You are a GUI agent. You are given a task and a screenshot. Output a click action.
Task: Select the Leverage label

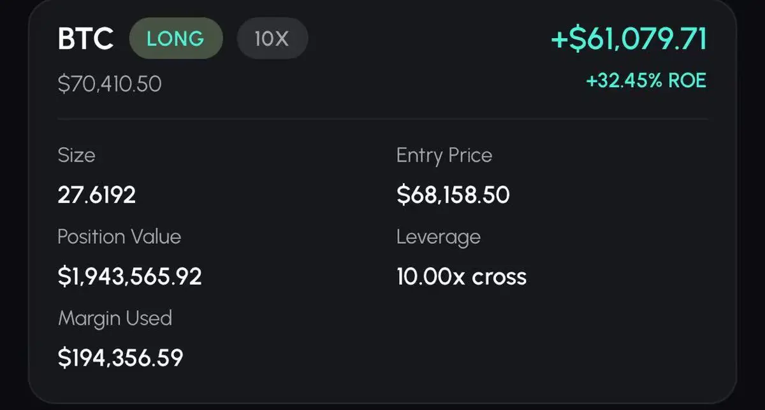(x=438, y=237)
